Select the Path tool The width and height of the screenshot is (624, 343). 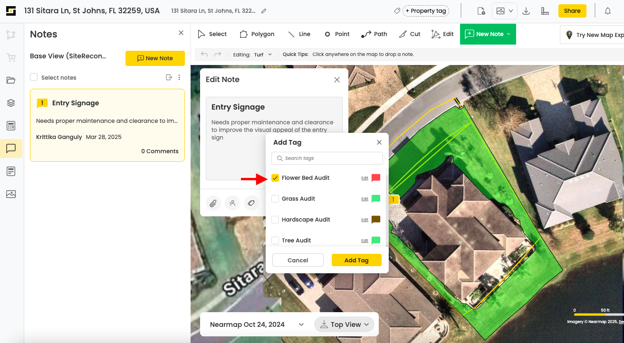click(374, 34)
